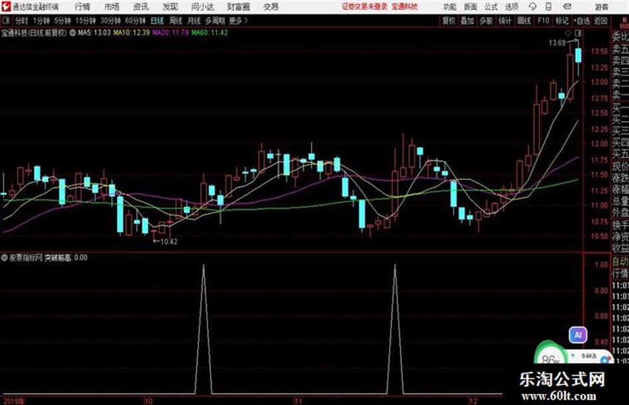Screen dimensions: 629x405
Task: Click the 通达信 red logo icon
Action: pos(6,7)
